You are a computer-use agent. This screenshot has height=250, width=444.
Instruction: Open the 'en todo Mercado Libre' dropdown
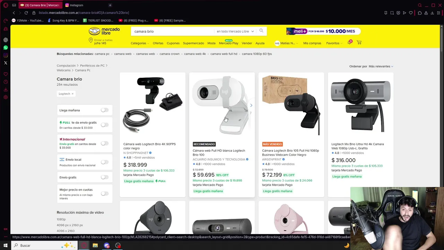point(235,31)
